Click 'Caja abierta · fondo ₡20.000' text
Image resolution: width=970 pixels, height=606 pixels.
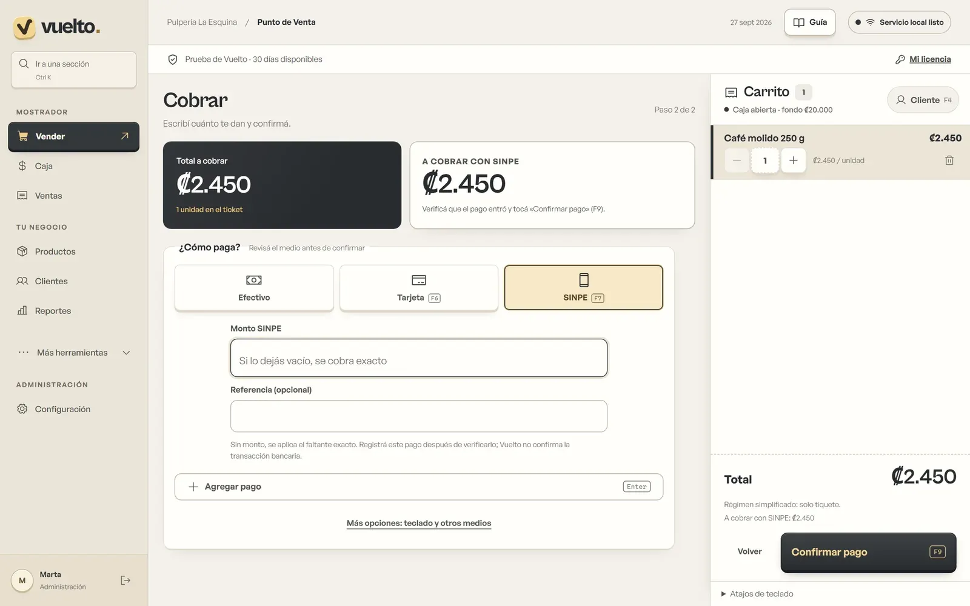coord(782,110)
